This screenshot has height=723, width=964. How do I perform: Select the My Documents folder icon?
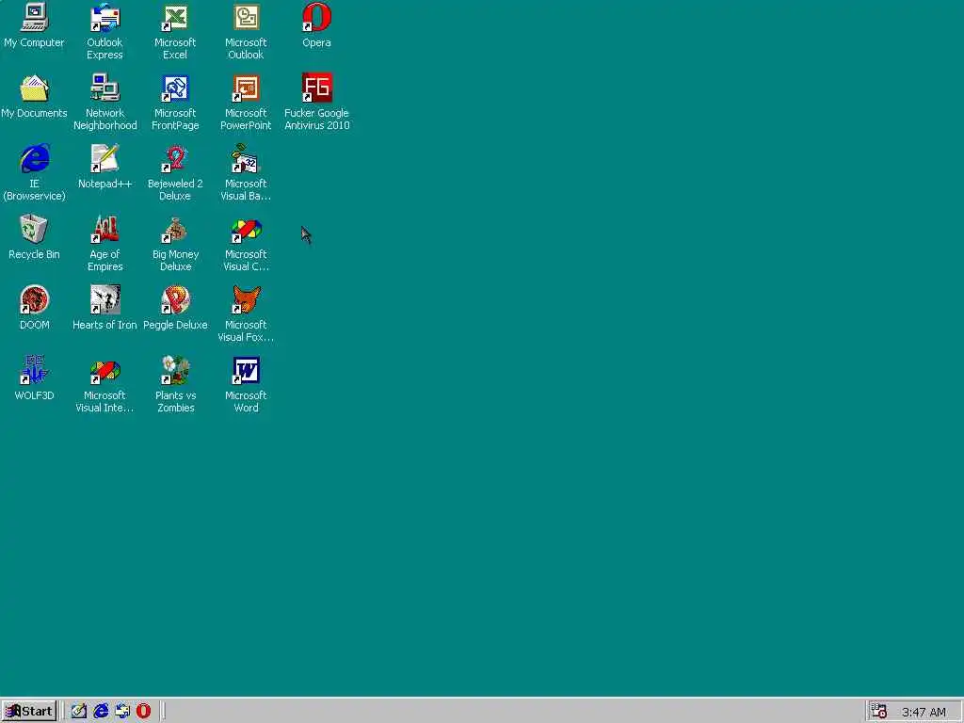click(34, 97)
